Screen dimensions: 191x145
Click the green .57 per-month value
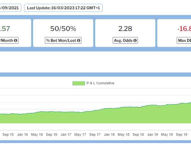5,29
